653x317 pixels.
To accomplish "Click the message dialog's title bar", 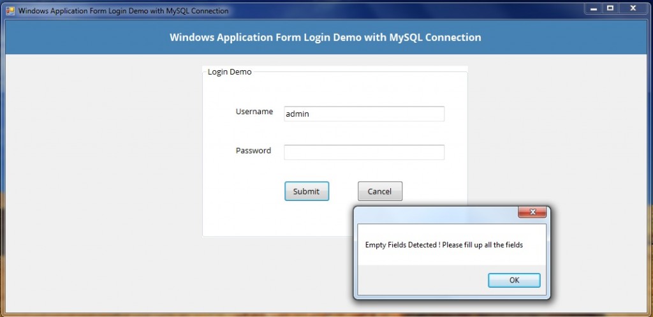I will point(434,213).
